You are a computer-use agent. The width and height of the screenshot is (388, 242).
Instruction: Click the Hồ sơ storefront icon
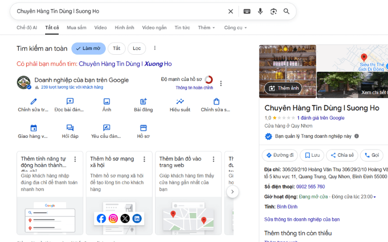click(143, 128)
